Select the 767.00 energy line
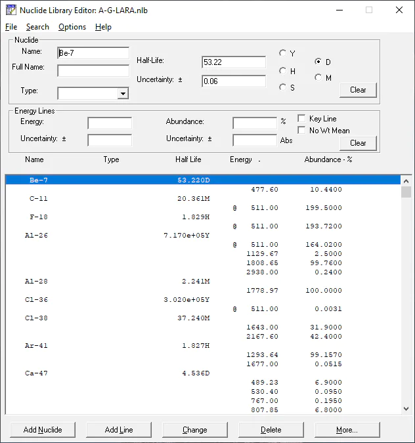 click(203, 400)
